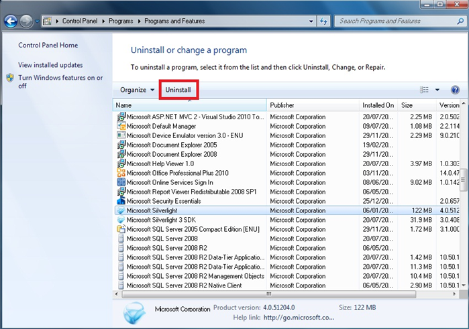469x329 pixels.
Task: Select Microsoft SQL Server 2008 R2 icon
Action: [x=121, y=248]
